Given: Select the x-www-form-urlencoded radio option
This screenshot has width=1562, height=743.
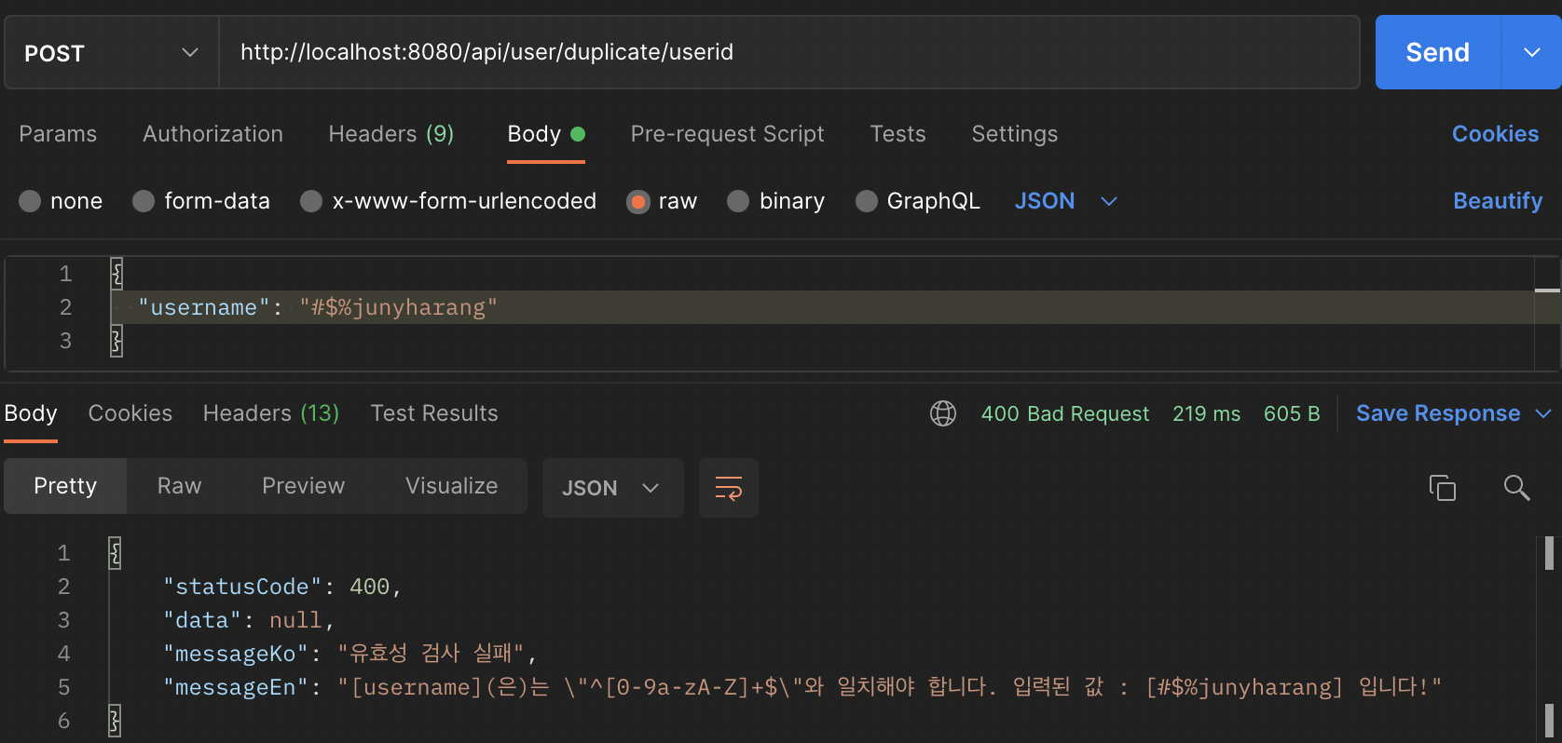Looking at the screenshot, I should coord(311,201).
